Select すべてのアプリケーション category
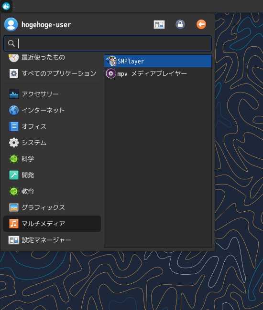This screenshot has height=310, width=263. (x=52, y=73)
